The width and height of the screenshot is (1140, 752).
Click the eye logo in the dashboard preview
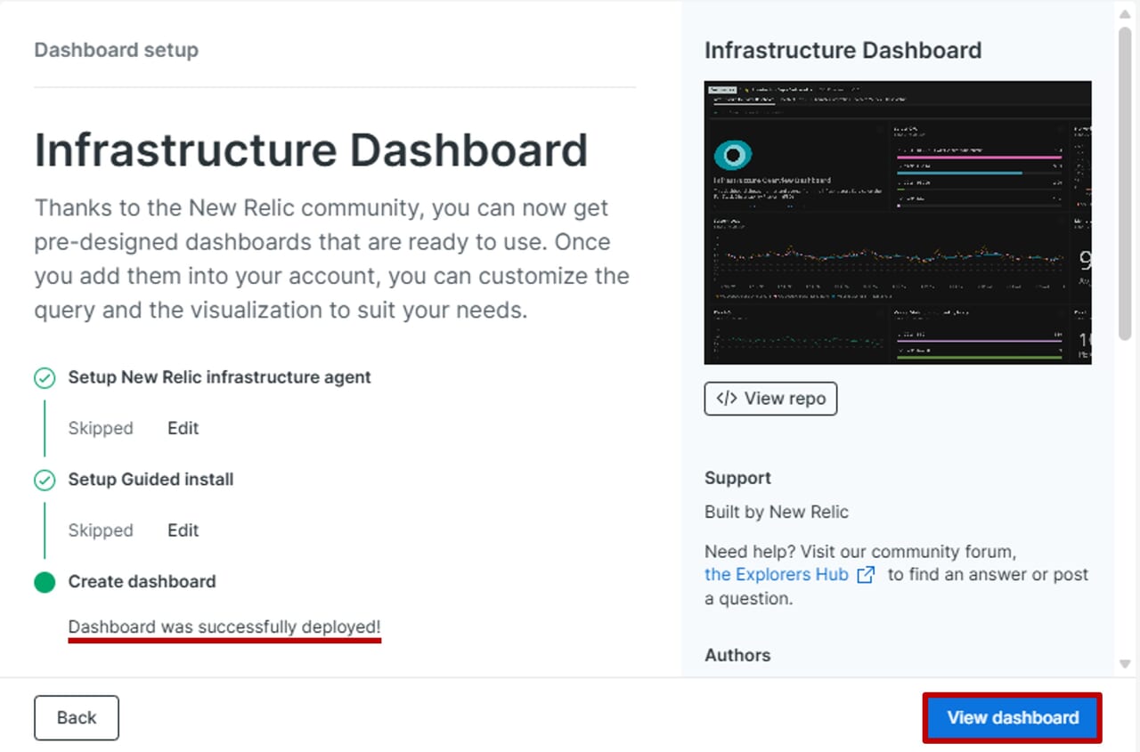pyautogui.click(x=733, y=155)
